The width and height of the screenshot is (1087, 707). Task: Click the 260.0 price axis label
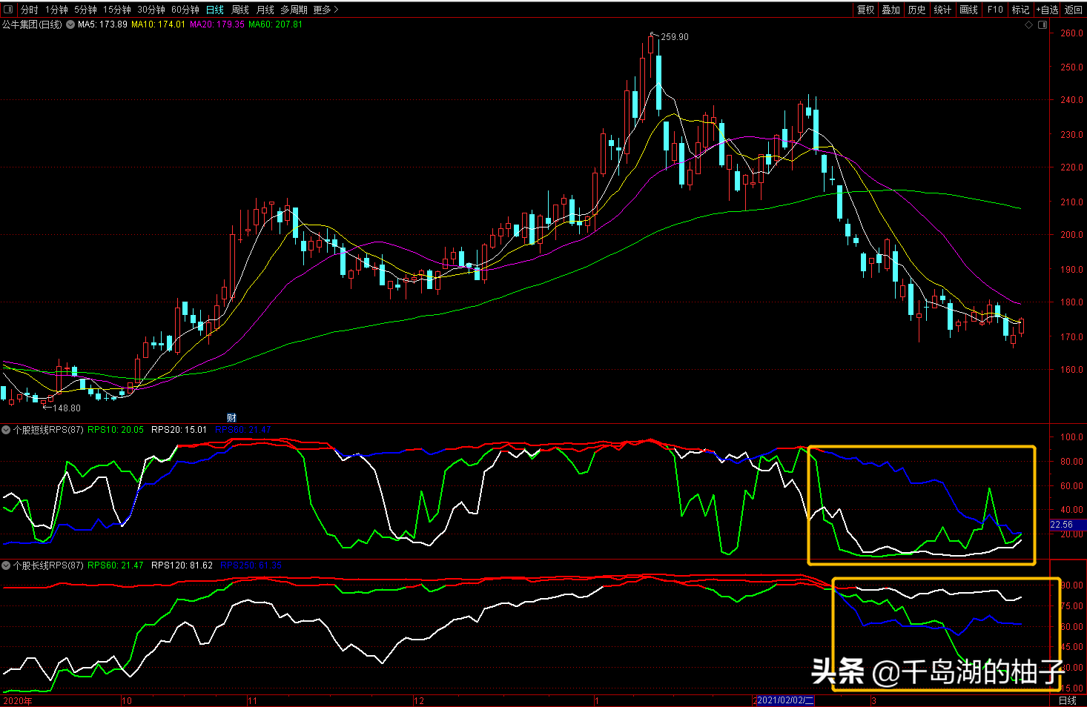pos(1071,33)
